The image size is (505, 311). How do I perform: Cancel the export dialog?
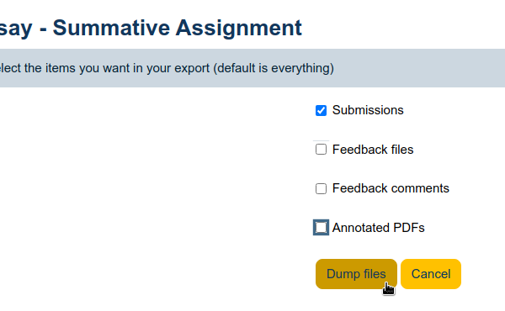click(x=431, y=274)
